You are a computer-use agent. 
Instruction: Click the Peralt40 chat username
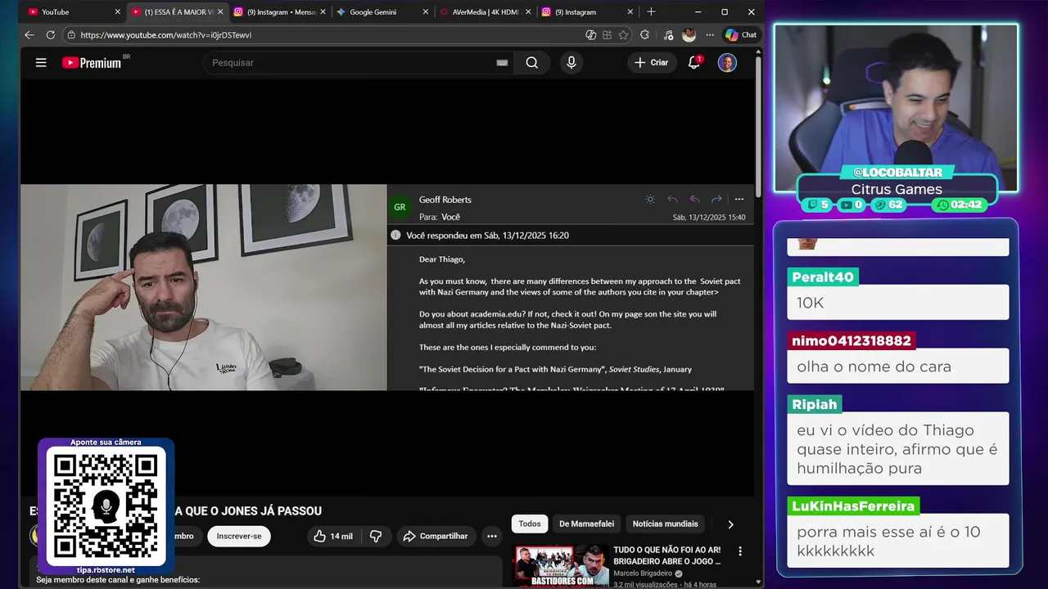[x=823, y=277]
